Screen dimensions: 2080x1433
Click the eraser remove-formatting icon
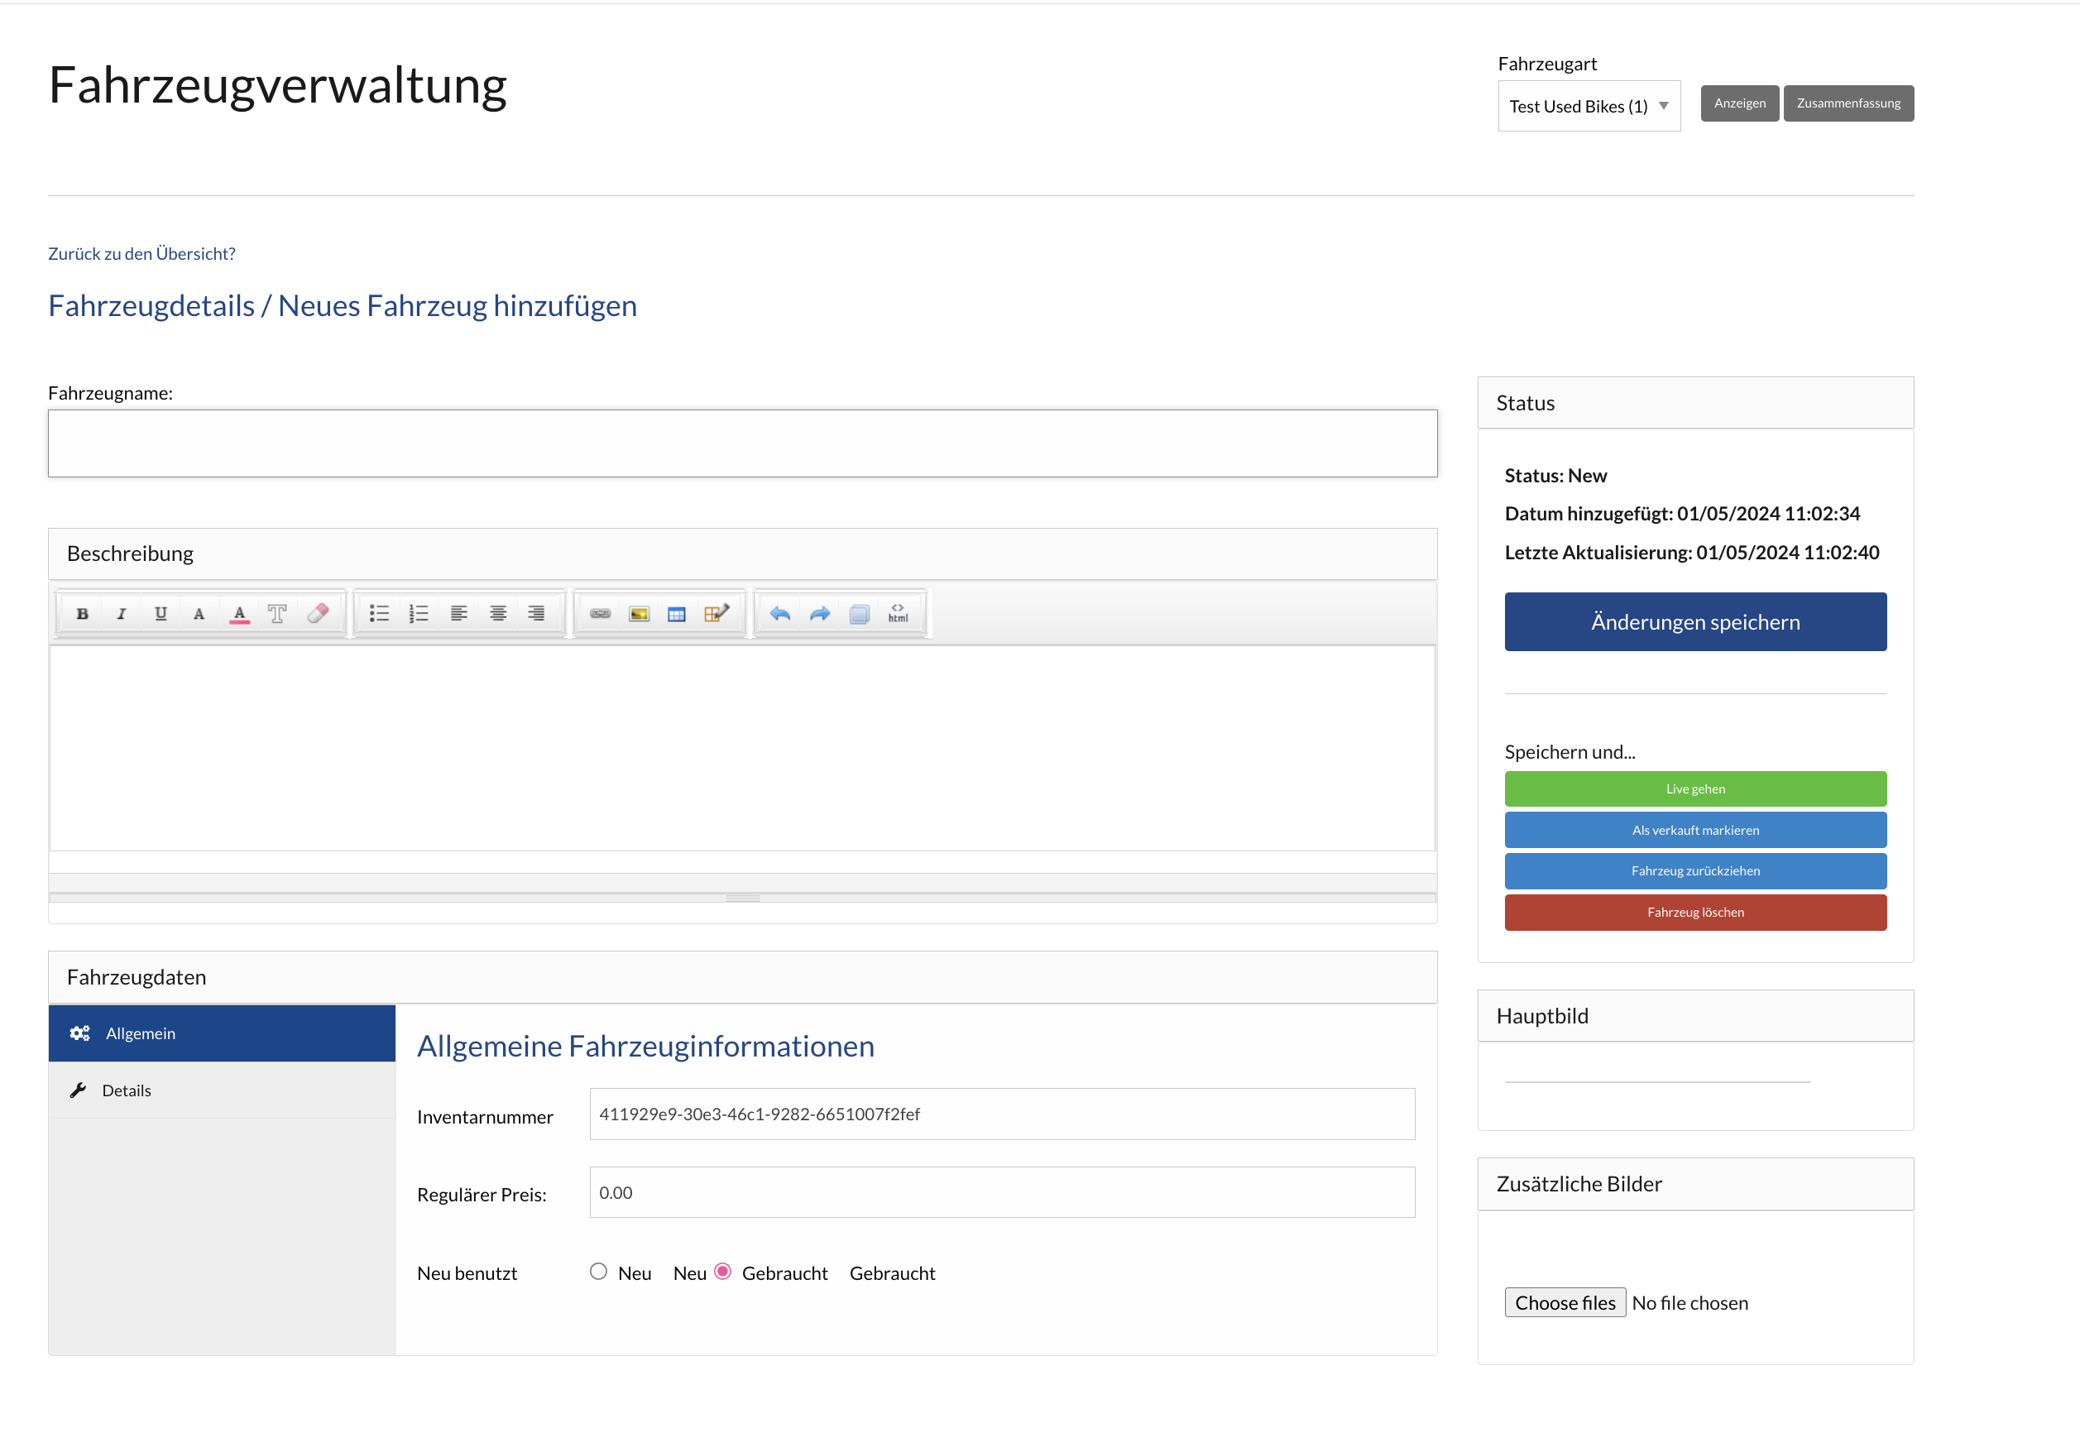click(318, 614)
